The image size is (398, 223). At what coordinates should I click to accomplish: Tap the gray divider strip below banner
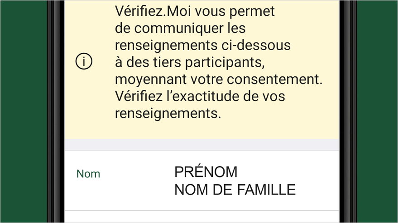202,144
